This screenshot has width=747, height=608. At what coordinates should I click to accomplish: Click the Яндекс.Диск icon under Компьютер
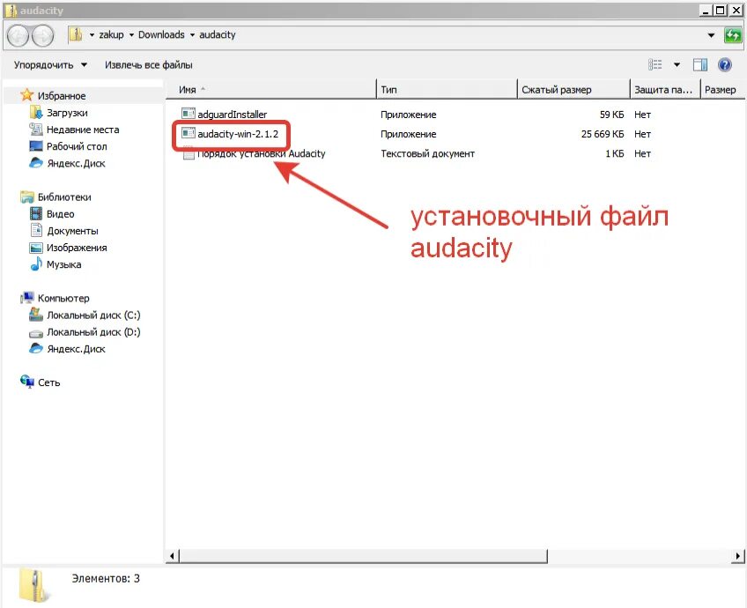[x=36, y=348]
